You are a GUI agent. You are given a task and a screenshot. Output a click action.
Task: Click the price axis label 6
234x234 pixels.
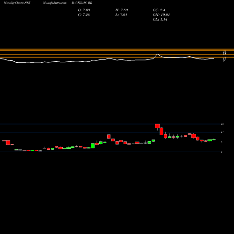click(222, 142)
